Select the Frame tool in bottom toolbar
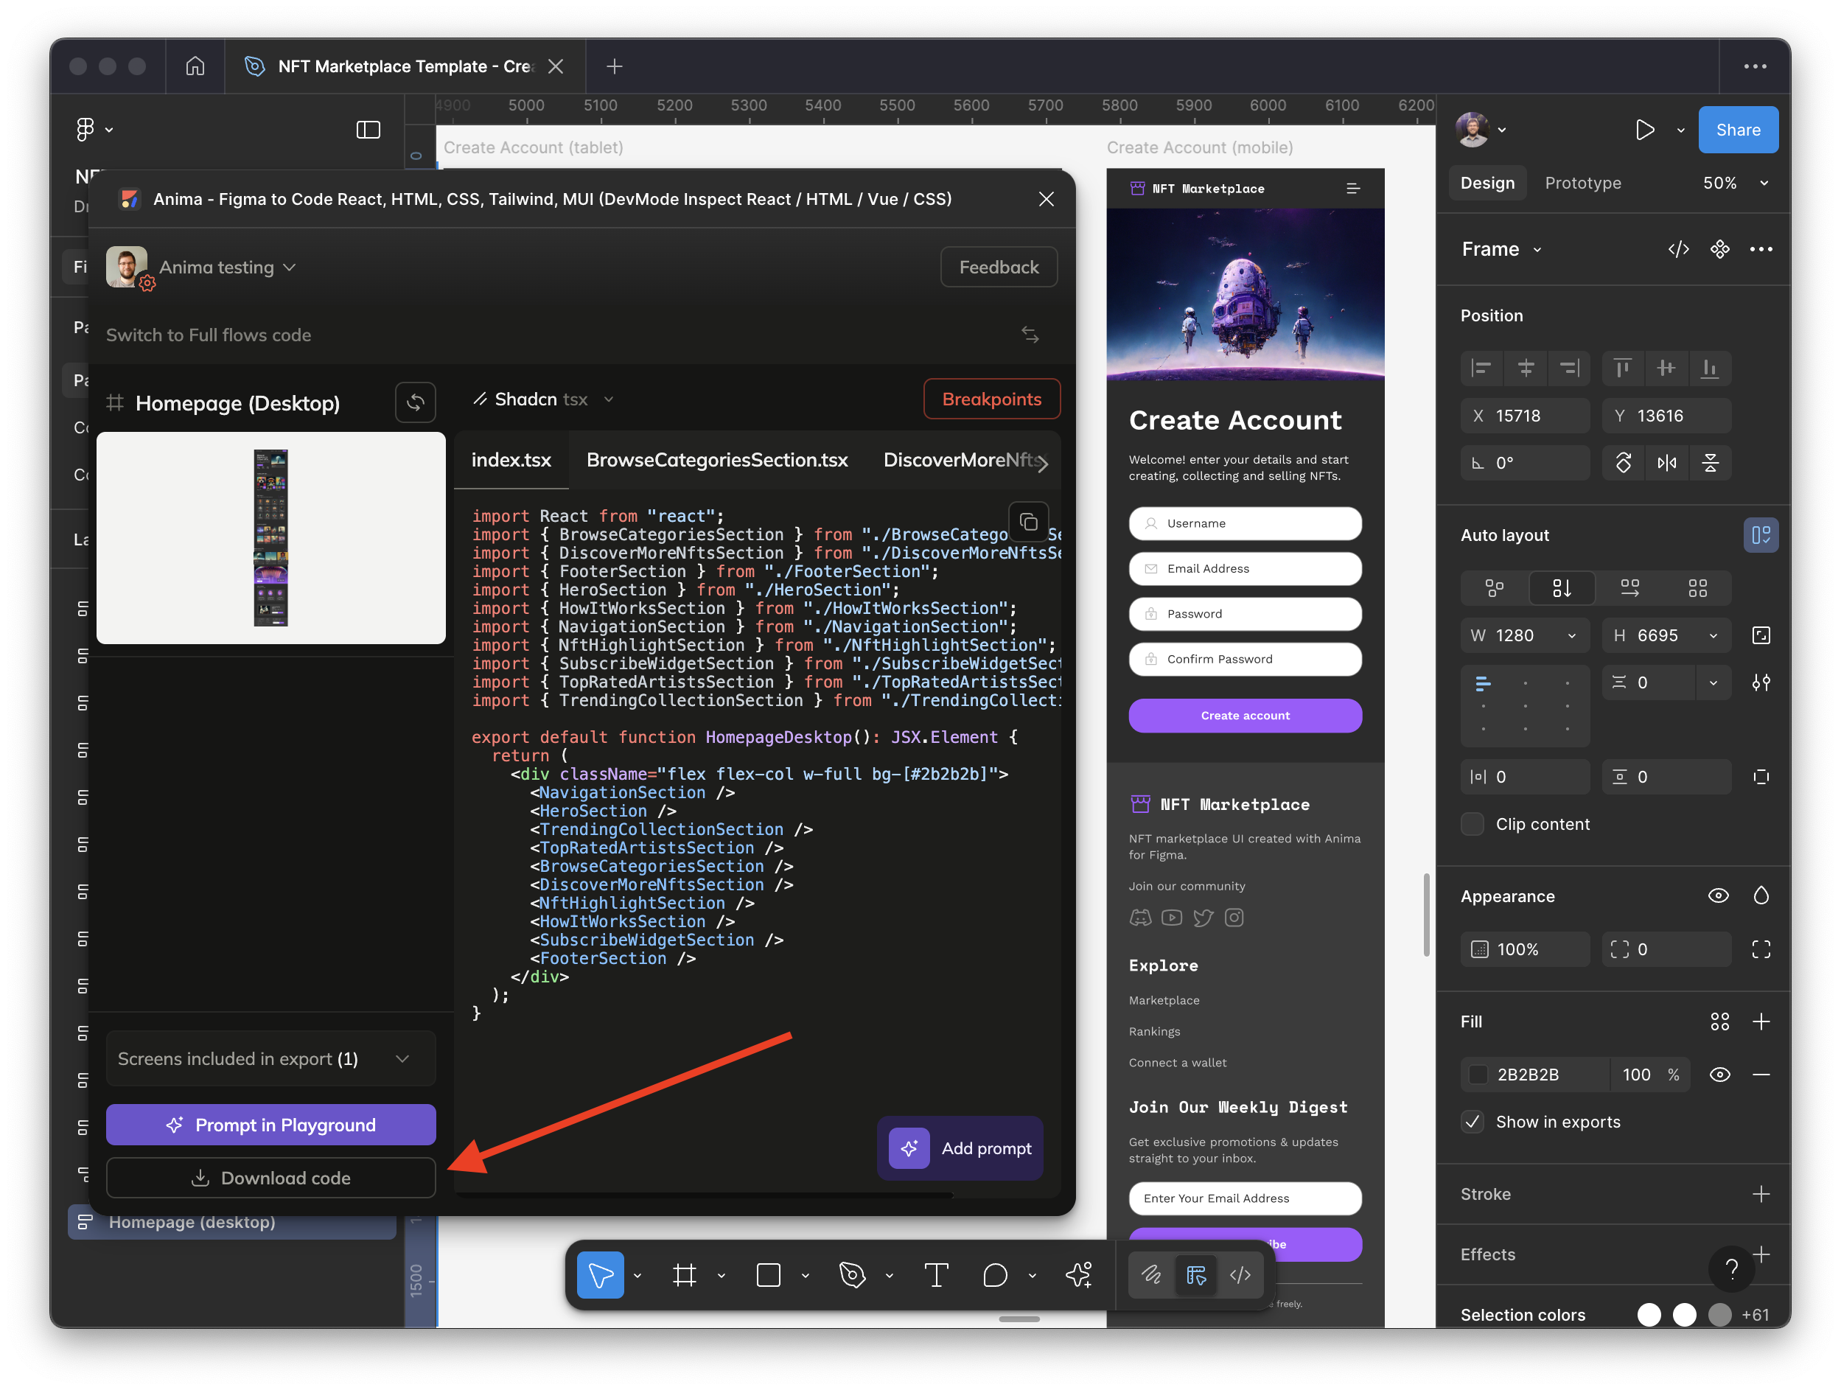Screen dimensions: 1841x1390 coord(684,1274)
